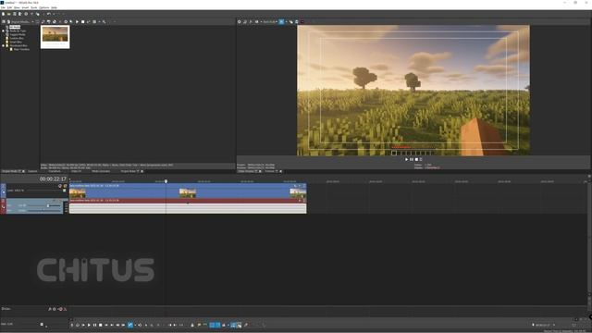Start preview in Project Media toolbar
The height and width of the screenshot is (333, 592).
click(x=77, y=22)
